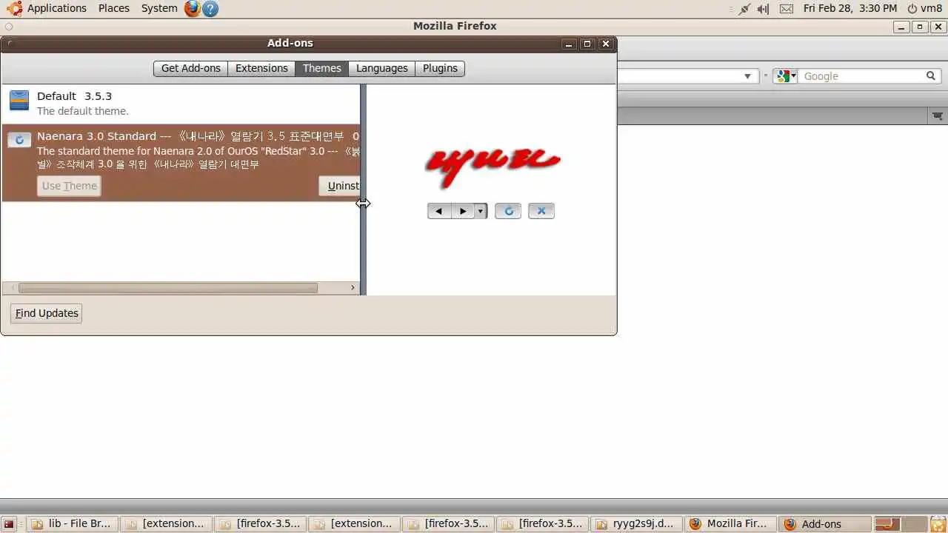This screenshot has height=533, width=948.
Task: Click the stop X icon in theme preview
Action: coord(541,211)
